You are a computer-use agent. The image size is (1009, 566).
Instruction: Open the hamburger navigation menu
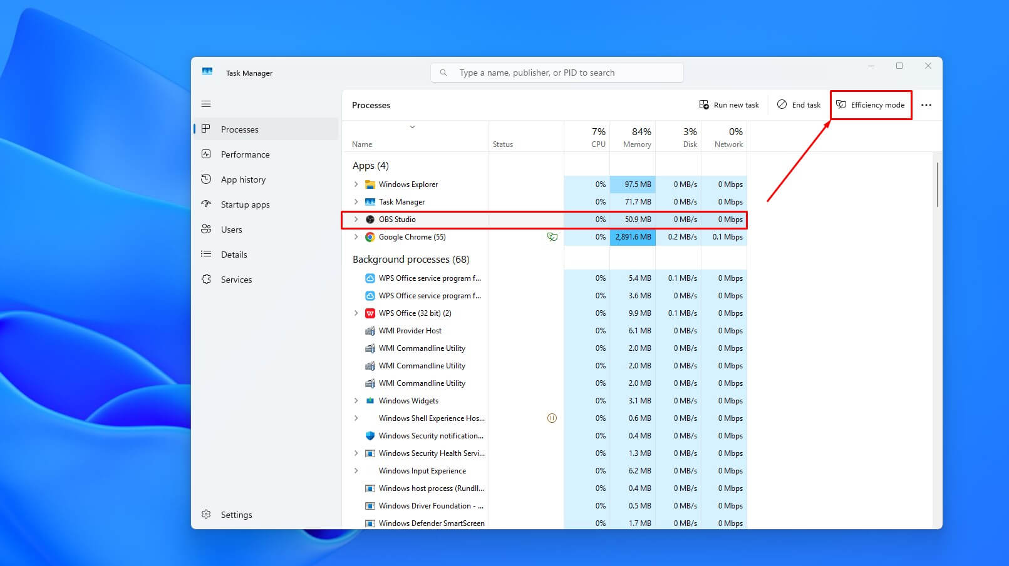pyautogui.click(x=206, y=104)
